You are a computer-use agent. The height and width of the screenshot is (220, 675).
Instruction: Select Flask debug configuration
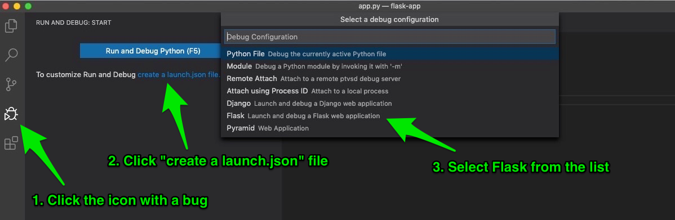pyautogui.click(x=389, y=116)
